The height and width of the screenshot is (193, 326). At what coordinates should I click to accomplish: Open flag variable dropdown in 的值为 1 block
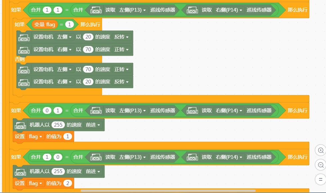click(x=36, y=137)
